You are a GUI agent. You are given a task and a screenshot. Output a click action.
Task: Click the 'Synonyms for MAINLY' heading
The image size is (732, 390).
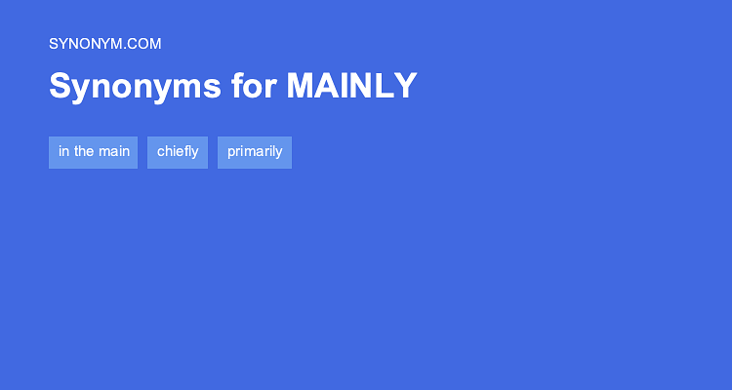[x=233, y=86]
